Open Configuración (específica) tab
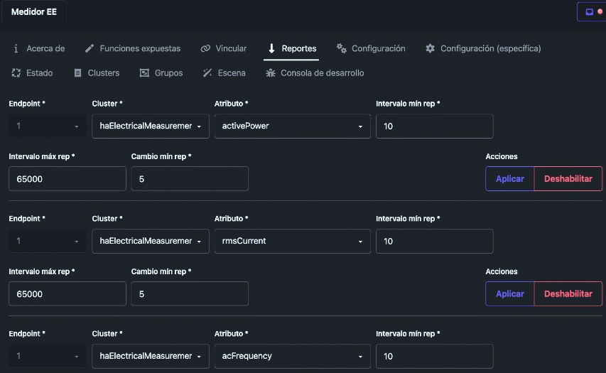The height and width of the screenshot is (373, 606). click(x=483, y=48)
